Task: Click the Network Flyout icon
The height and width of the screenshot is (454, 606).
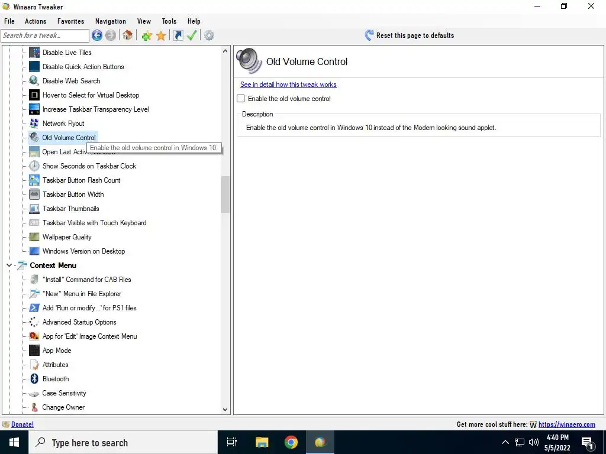Action: click(34, 123)
